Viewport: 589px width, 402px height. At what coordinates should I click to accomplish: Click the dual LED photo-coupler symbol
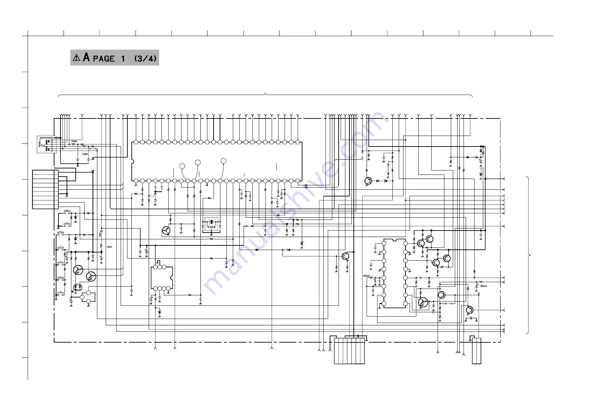click(78, 287)
